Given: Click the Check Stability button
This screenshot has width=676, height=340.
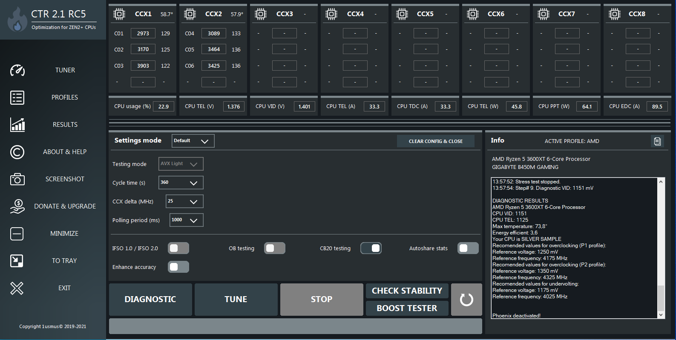Looking at the screenshot, I should point(407,291).
